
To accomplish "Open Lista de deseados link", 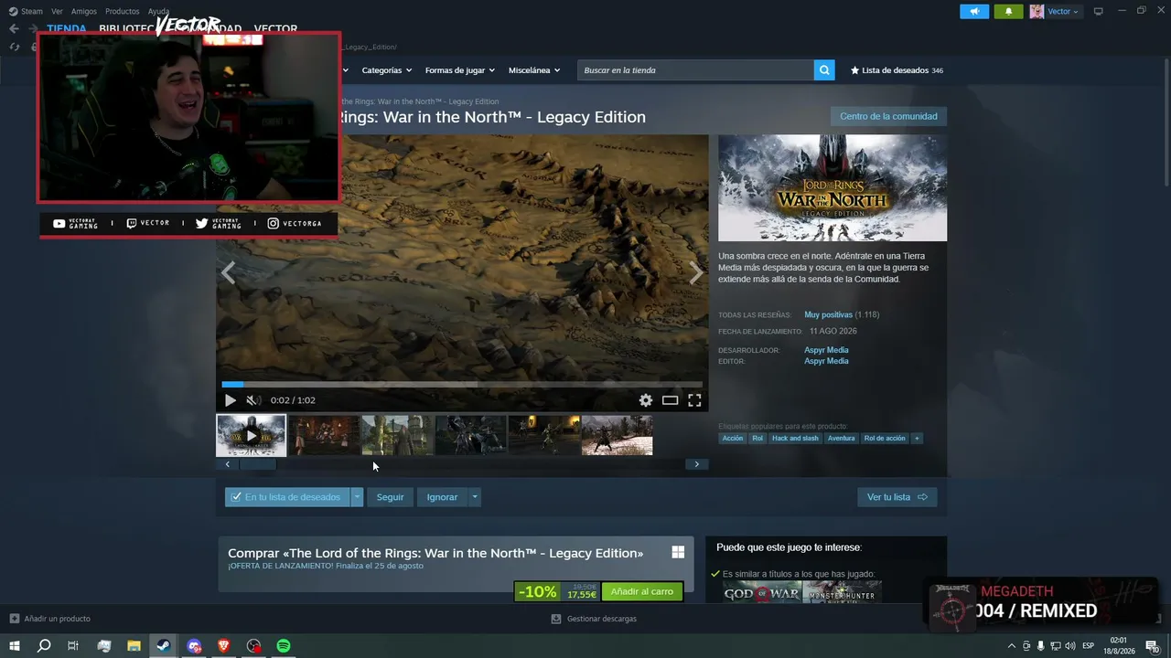I will [x=897, y=70].
